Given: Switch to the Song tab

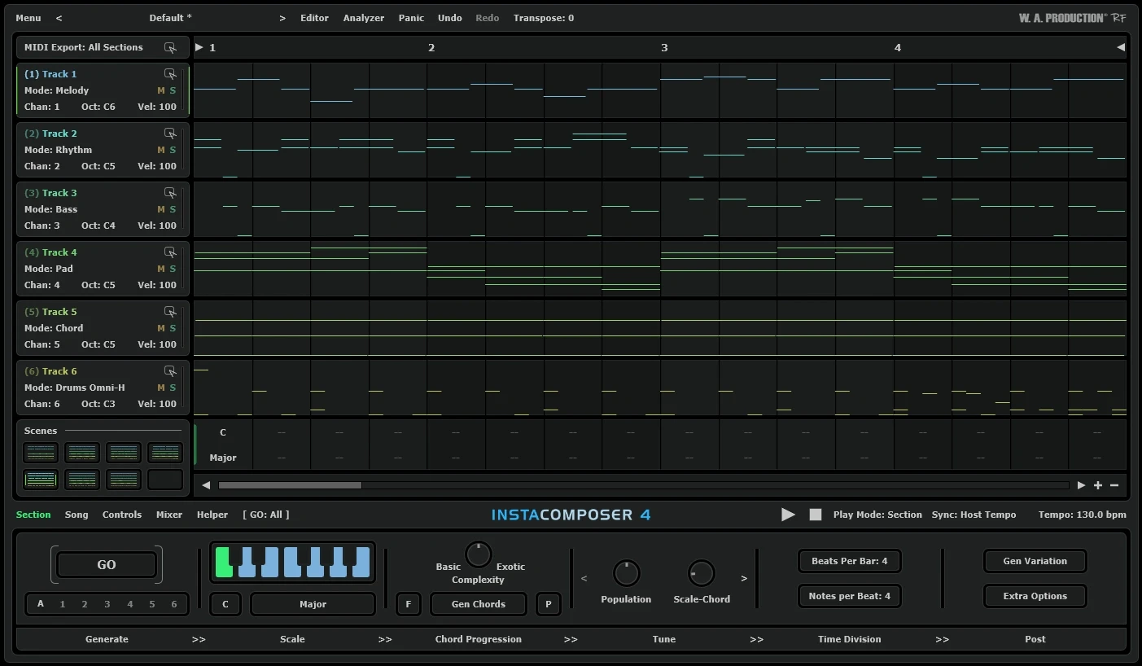Looking at the screenshot, I should (77, 515).
